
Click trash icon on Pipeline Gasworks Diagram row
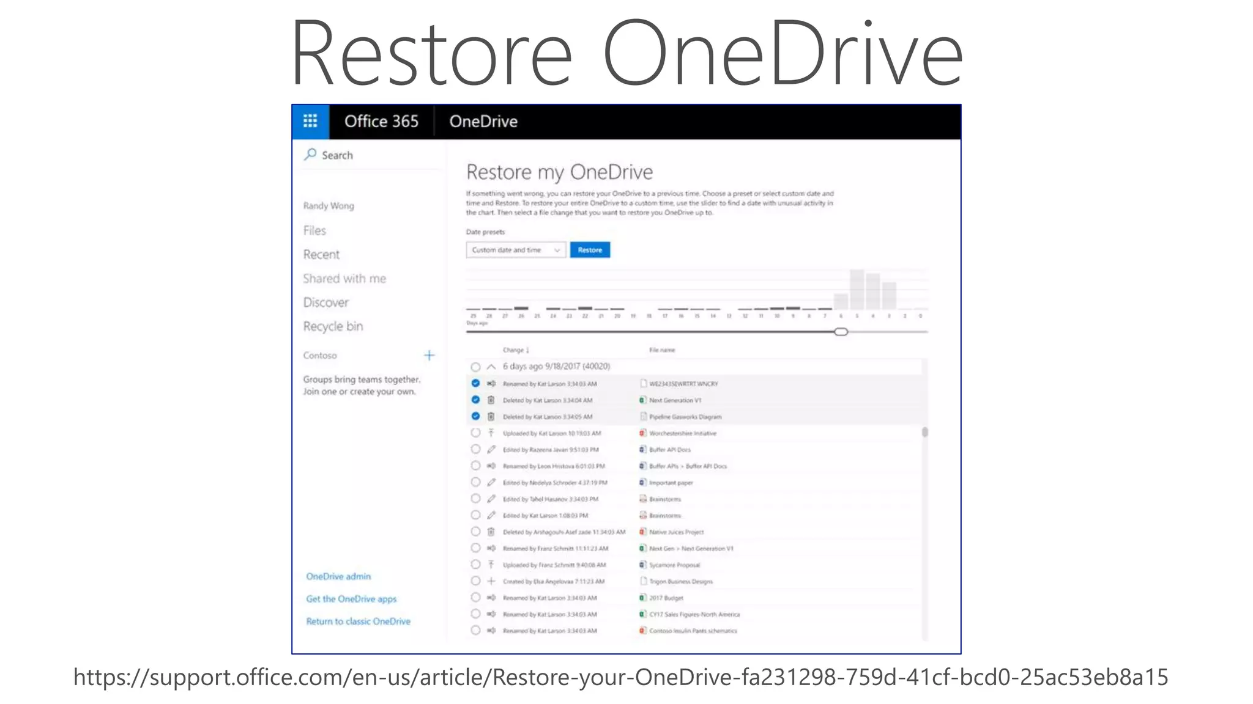[x=491, y=417]
